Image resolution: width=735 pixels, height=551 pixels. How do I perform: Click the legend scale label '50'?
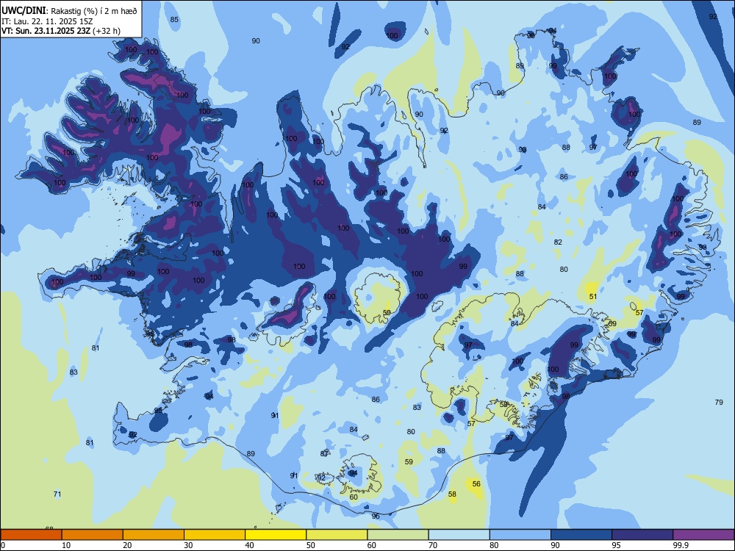311,545
